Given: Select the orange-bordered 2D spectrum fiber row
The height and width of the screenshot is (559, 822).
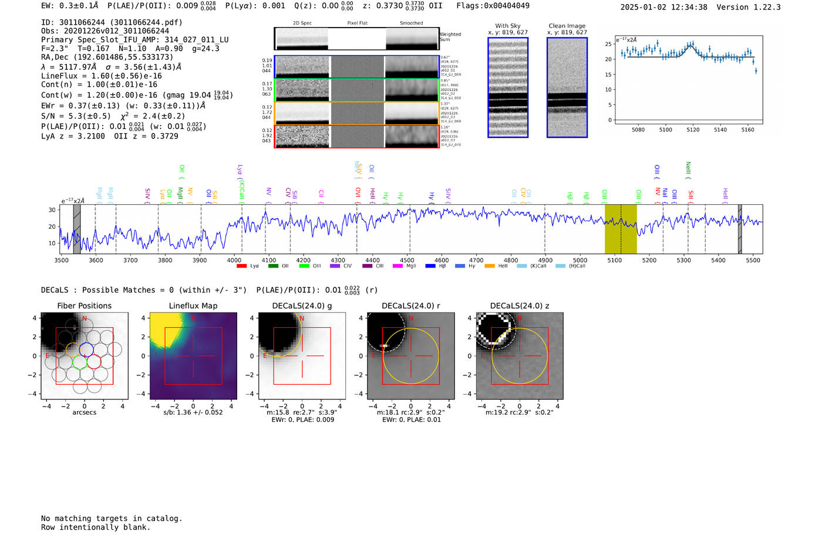Looking at the screenshot, I should pyautogui.click(x=357, y=113).
